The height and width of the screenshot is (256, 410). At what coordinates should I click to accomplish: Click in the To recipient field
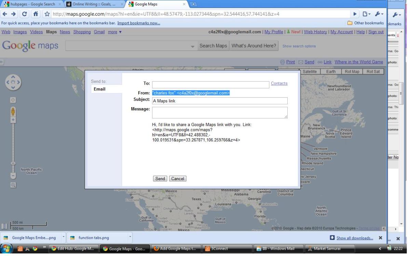click(x=210, y=85)
